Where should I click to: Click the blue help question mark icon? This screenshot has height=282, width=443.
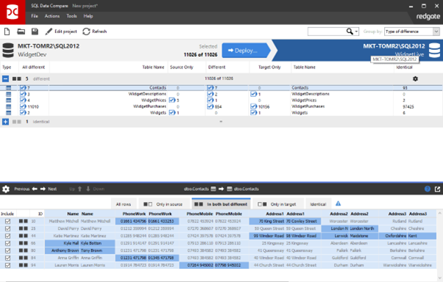[428, 189]
